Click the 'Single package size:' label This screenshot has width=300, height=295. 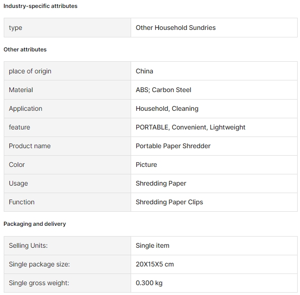pos(39,264)
